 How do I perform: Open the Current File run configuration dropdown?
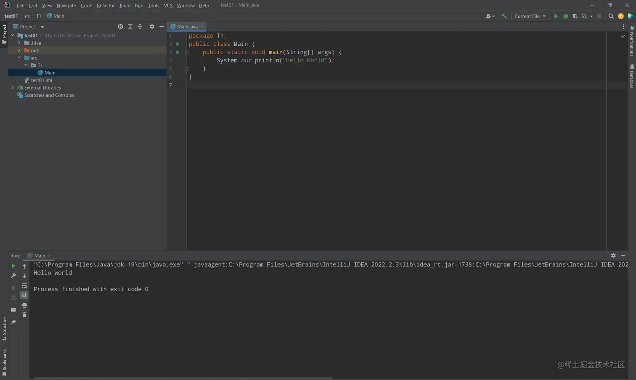click(x=530, y=16)
